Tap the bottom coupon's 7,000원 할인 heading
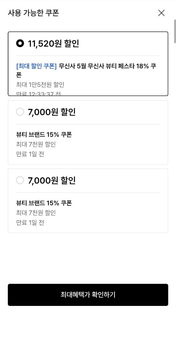 click(x=51, y=181)
